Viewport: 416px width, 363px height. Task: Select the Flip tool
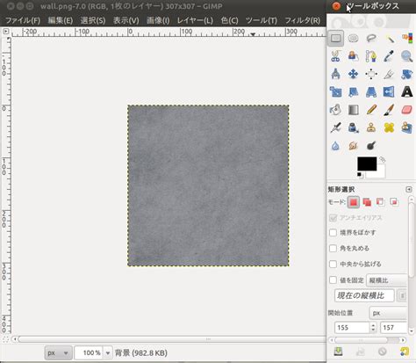(x=389, y=91)
